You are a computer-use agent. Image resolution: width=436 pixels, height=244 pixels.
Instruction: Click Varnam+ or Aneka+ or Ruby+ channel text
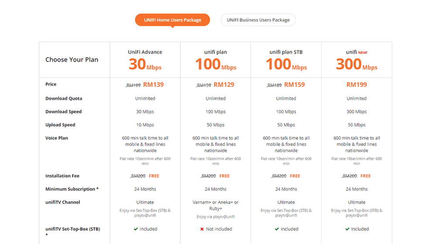(215, 205)
